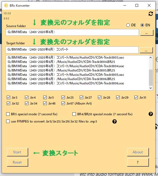The height and width of the screenshot is (176, 158).
Task: Enable BR5 special mode (7 second fix)
Action: 8,114
